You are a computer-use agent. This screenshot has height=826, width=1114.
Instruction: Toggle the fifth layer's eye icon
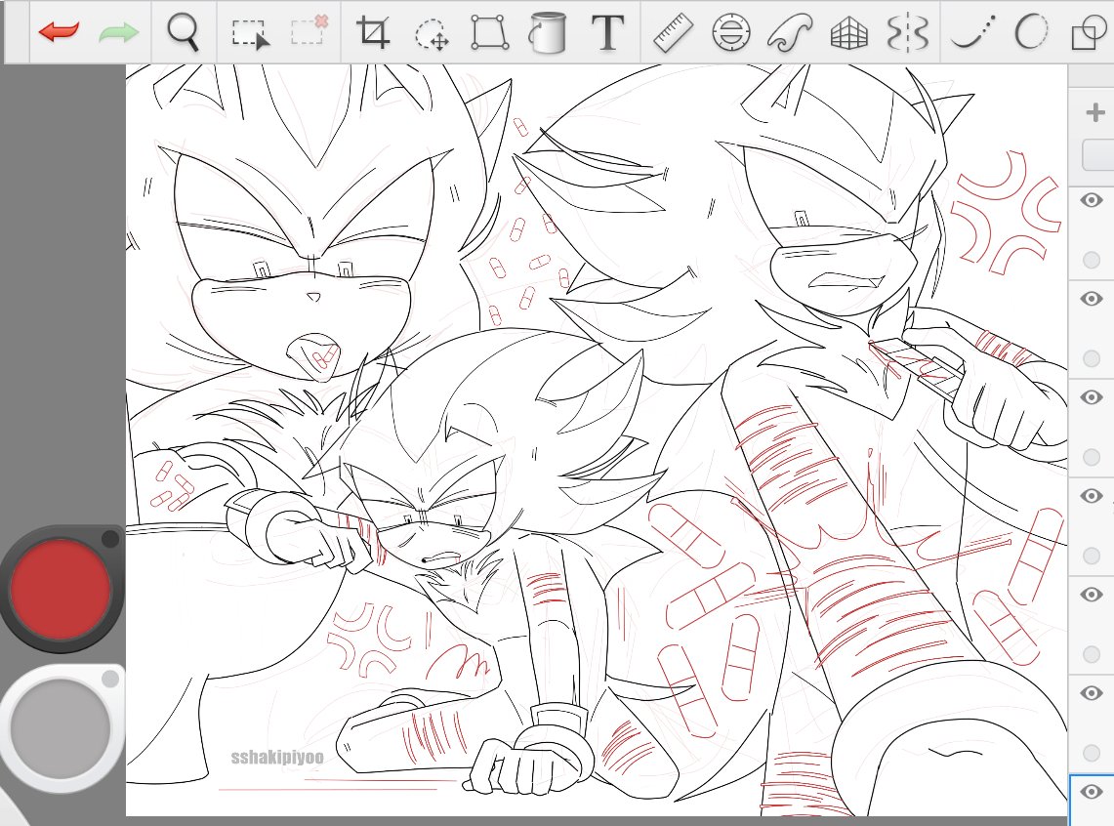tap(1092, 595)
